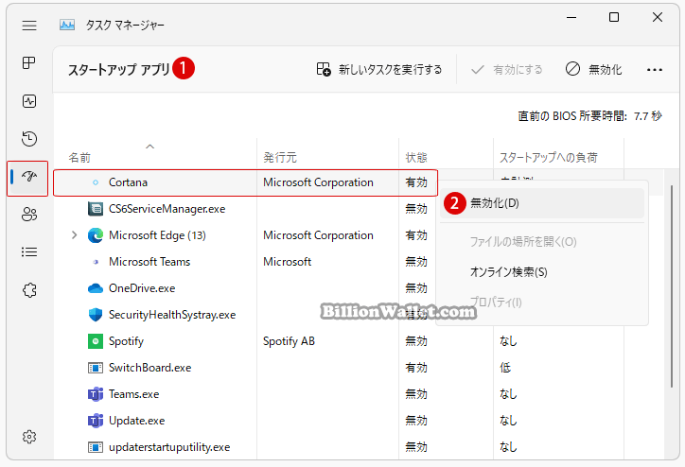
Task: Click the Spotify green icon
Action: [96, 341]
